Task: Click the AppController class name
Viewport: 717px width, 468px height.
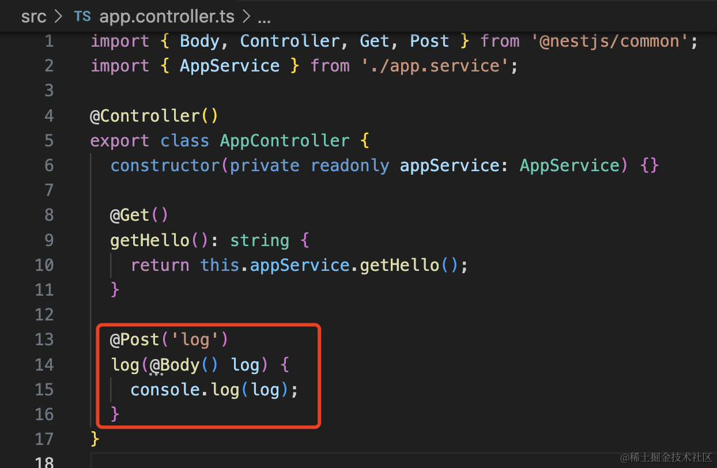Action: tap(285, 141)
